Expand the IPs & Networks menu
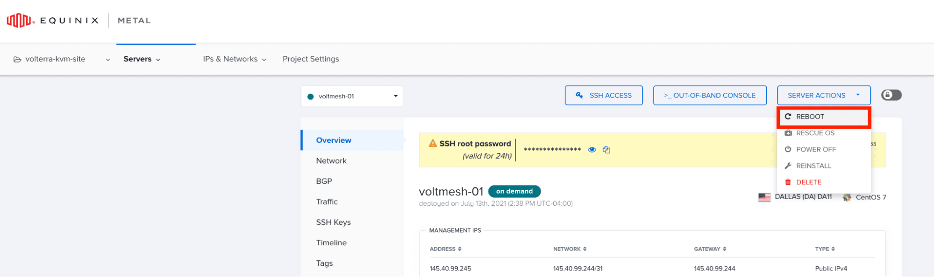The width and height of the screenshot is (934, 277). click(235, 59)
